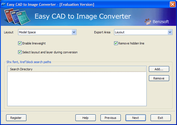The height and width of the screenshot is (125, 177).
Task: Click the Benzsoft brand text
Action: point(161,22)
